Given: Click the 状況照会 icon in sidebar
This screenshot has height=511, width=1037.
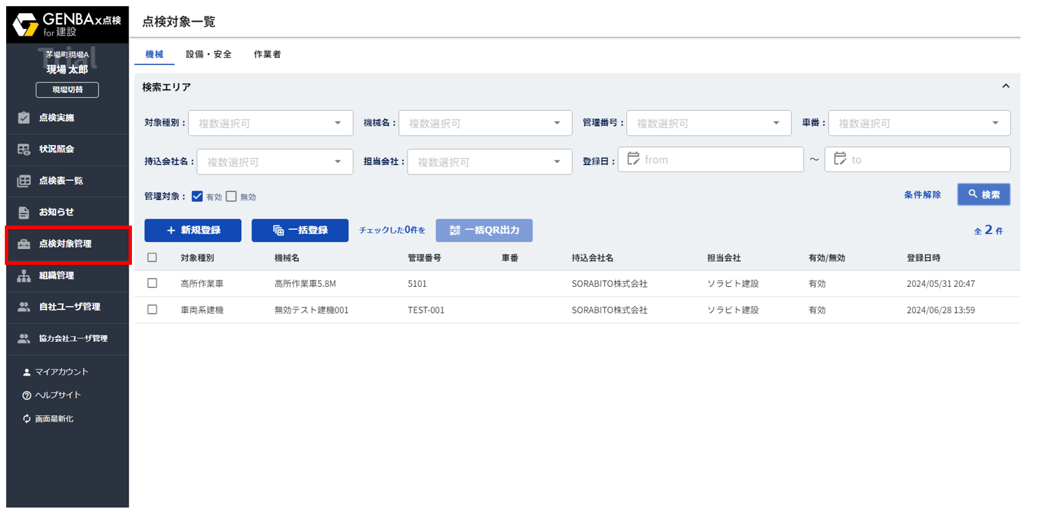Looking at the screenshot, I should coord(24,149).
